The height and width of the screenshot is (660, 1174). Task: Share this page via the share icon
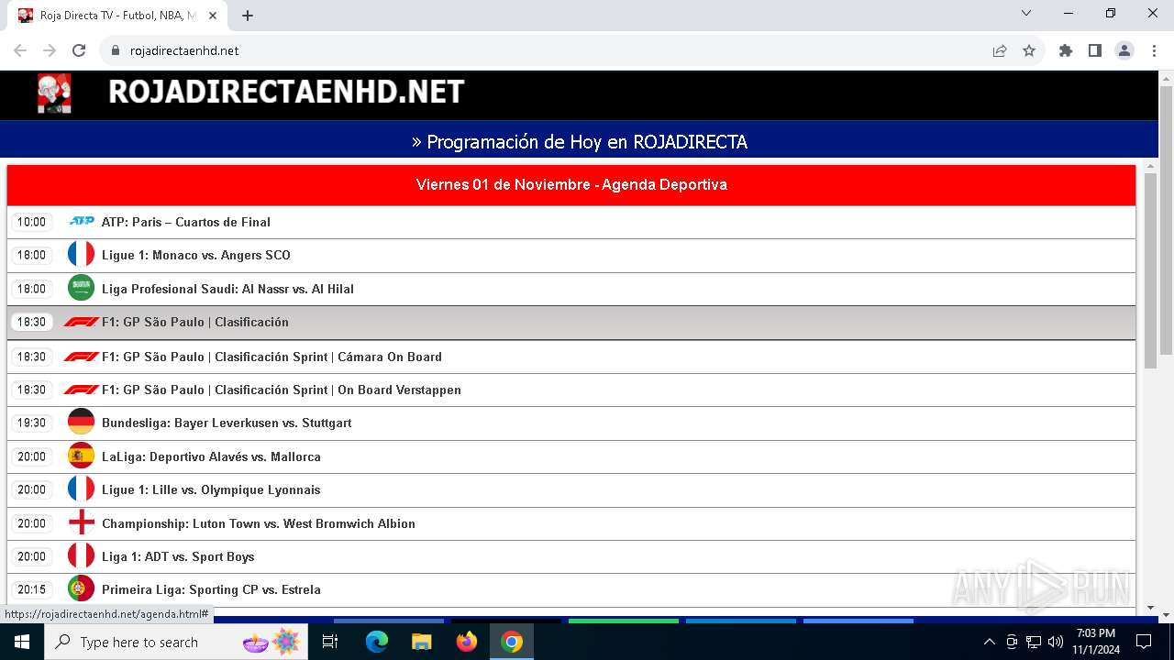tap(1000, 50)
